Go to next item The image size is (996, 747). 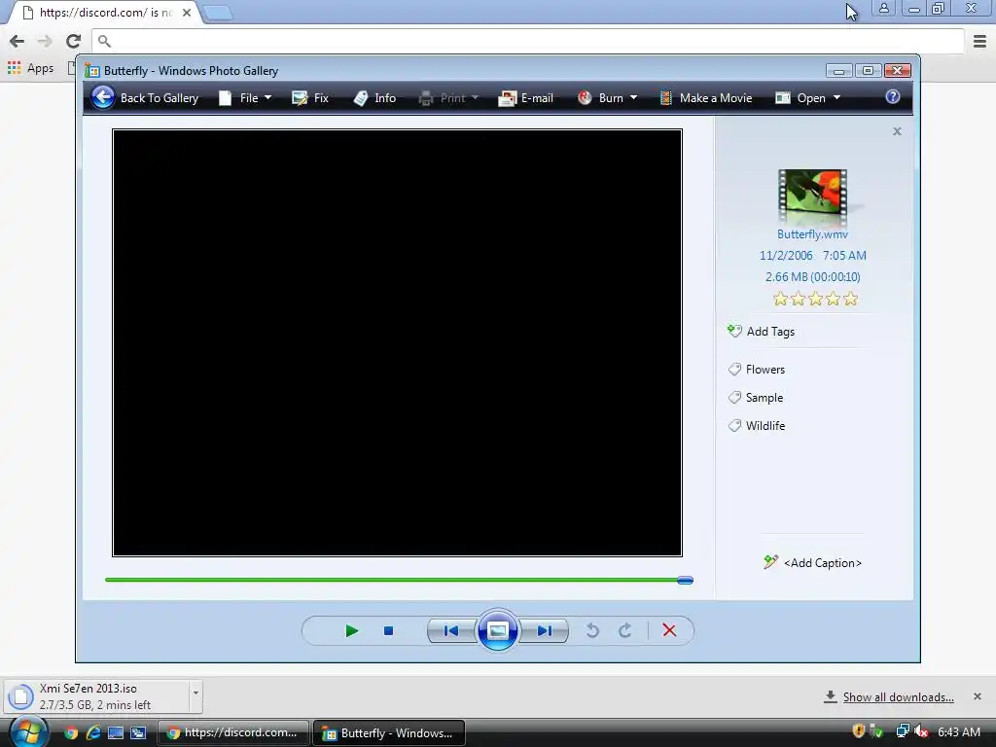[544, 630]
